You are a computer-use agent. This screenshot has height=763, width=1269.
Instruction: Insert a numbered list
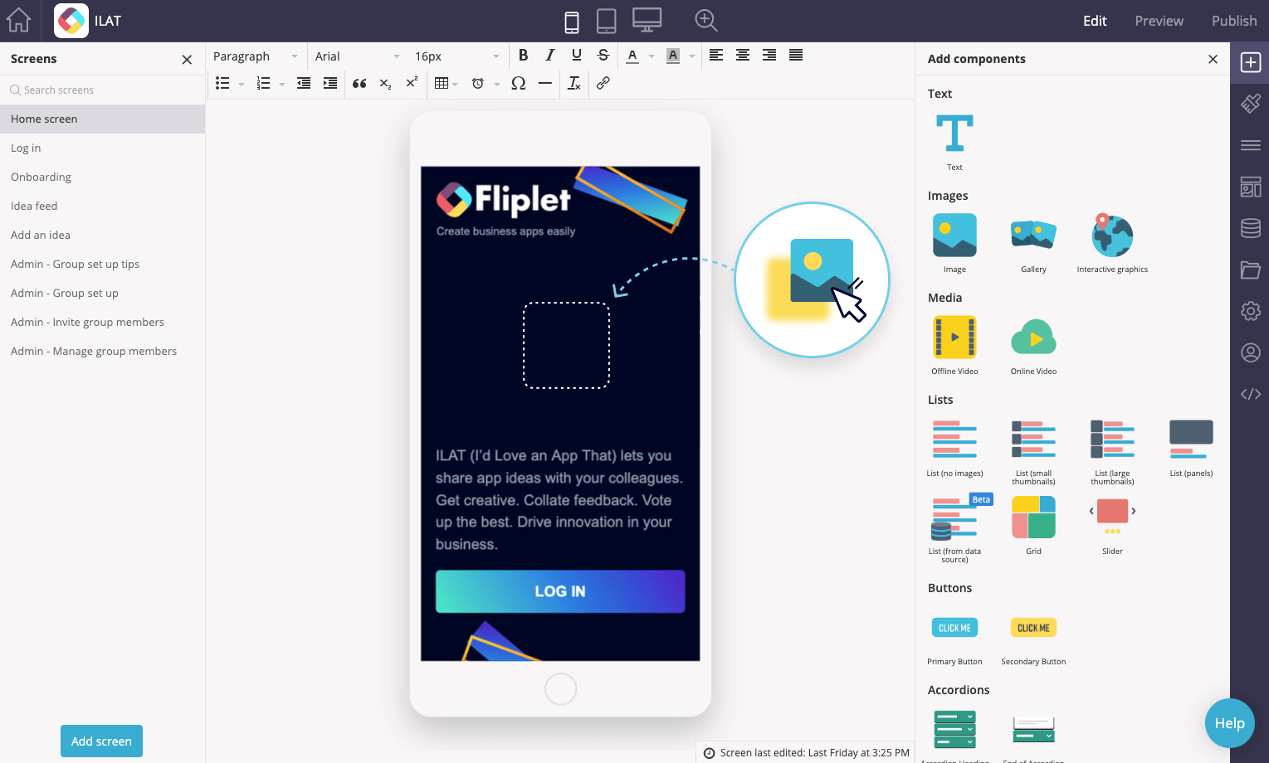pyautogui.click(x=263, y=83)
